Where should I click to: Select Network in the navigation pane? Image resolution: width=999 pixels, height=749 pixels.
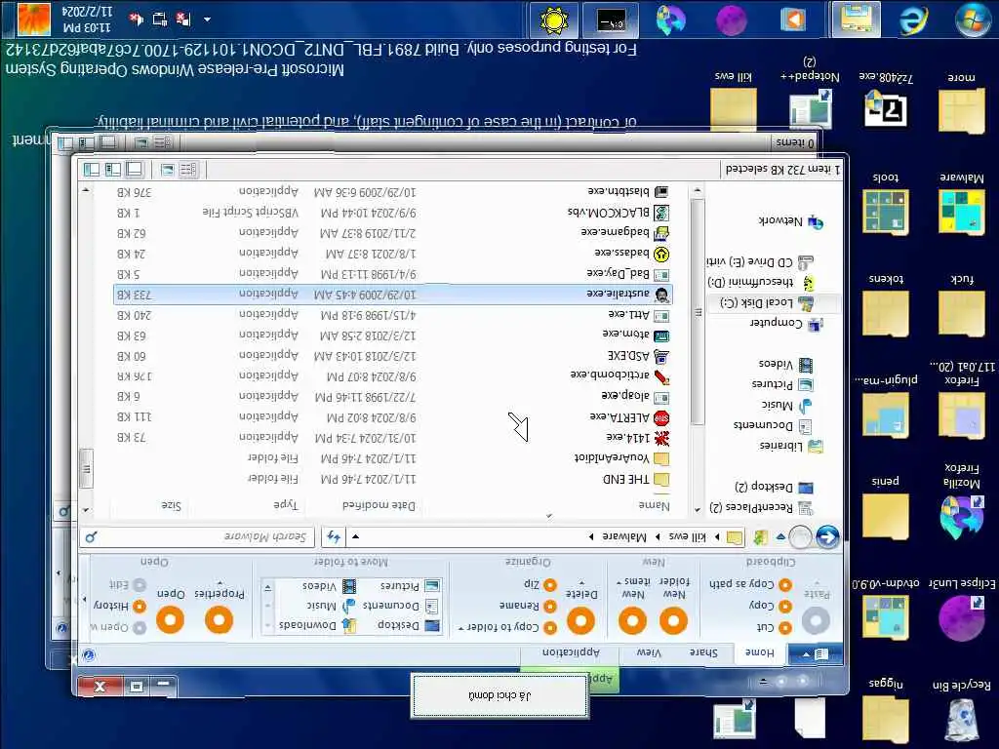pos(790,221)
